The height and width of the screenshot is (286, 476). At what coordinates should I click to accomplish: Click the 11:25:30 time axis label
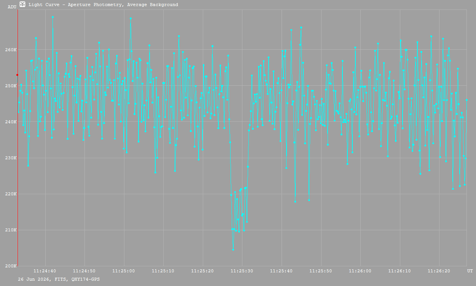tap(242, 271)
